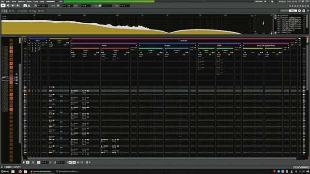
Task: Start song playback with Play button
Action: pyautogui.click(x=3, y=6)
